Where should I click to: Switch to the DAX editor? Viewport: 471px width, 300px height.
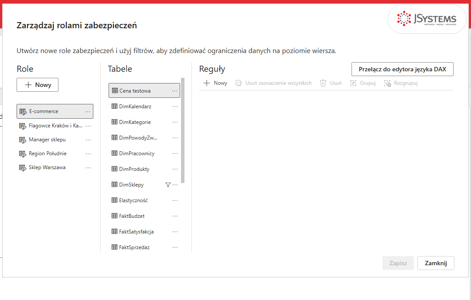[x=403, y=69]
